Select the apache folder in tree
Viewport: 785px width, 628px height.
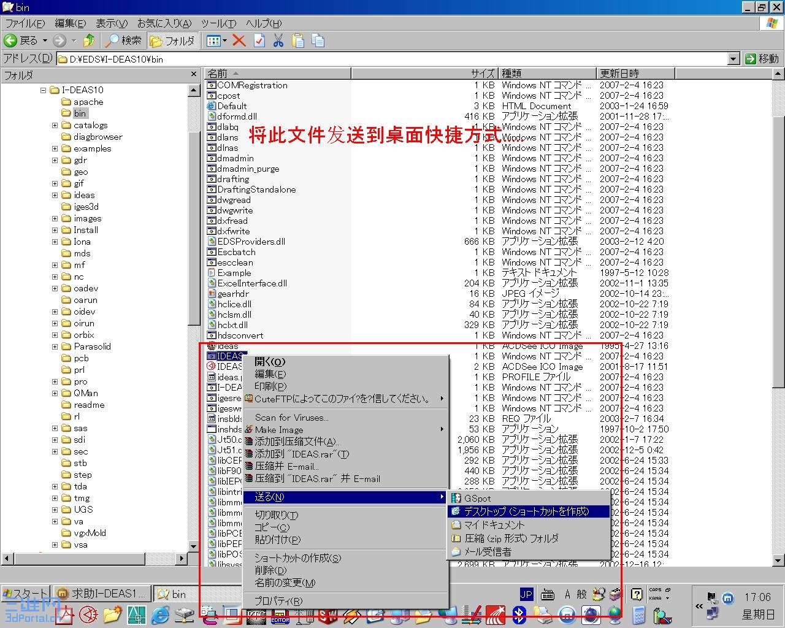(x=88, y=102)
